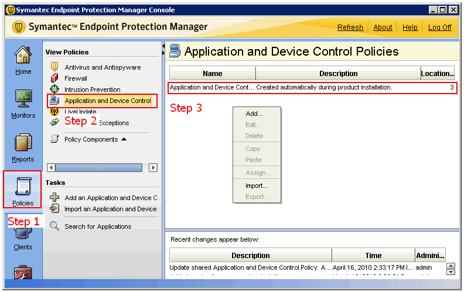This screenshot has height=292, width=464.
Task: Click the About link
Action: [x=383, y=27]
